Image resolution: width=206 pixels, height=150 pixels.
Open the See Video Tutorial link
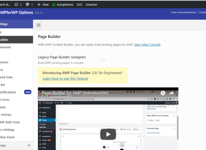[x=147, y=45]
